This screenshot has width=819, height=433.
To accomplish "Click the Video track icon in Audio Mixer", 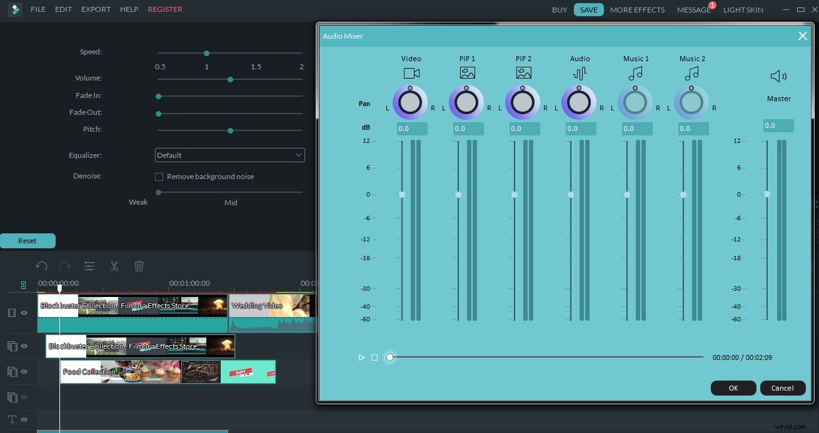I will point(411,72).
